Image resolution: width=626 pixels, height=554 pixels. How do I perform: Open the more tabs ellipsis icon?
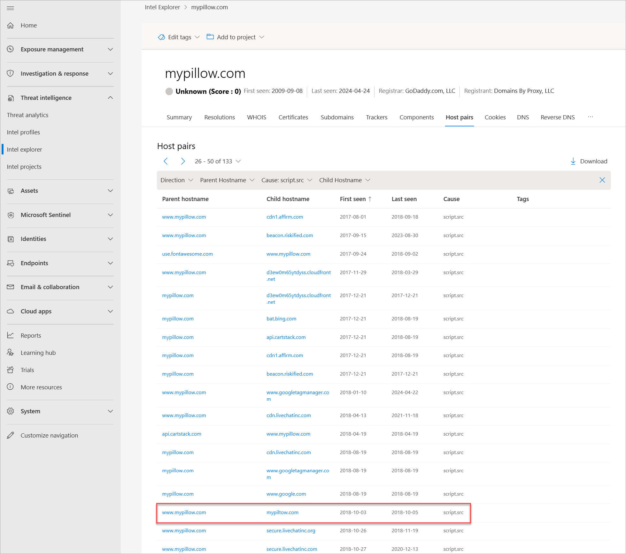tap(590, 117)
